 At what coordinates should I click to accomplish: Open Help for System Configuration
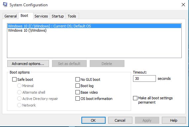tap(174, 120)
